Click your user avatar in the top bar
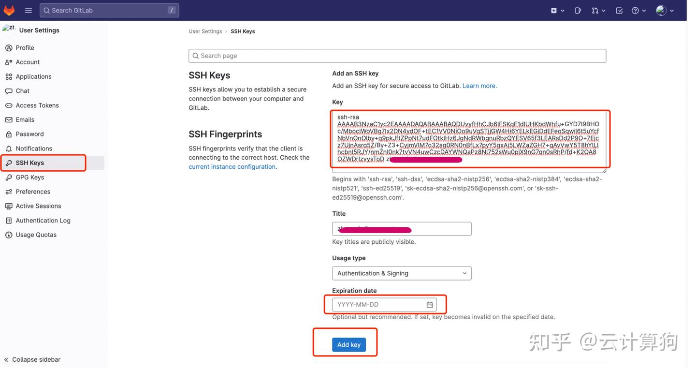 pos(661,10)
